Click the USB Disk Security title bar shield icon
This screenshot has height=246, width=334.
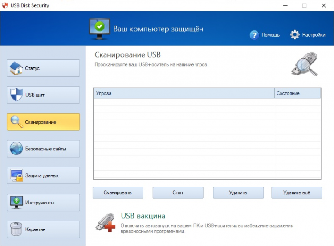tap(5, 5)
